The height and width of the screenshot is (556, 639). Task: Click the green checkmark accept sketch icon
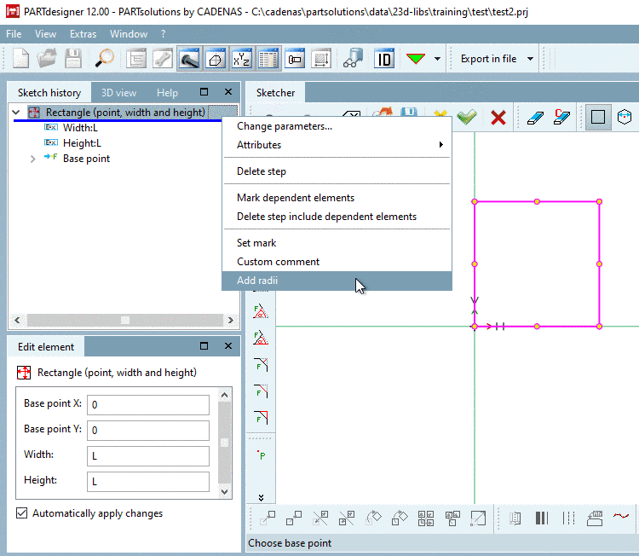pos(466,118)
